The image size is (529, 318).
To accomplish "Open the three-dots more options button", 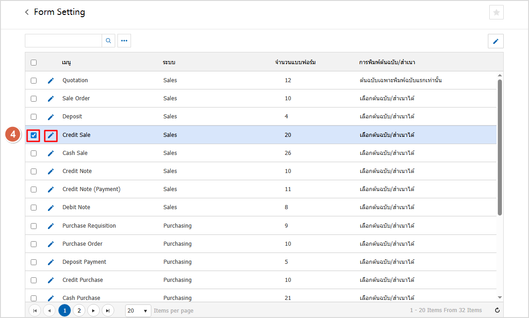I will tap(124, 41).
